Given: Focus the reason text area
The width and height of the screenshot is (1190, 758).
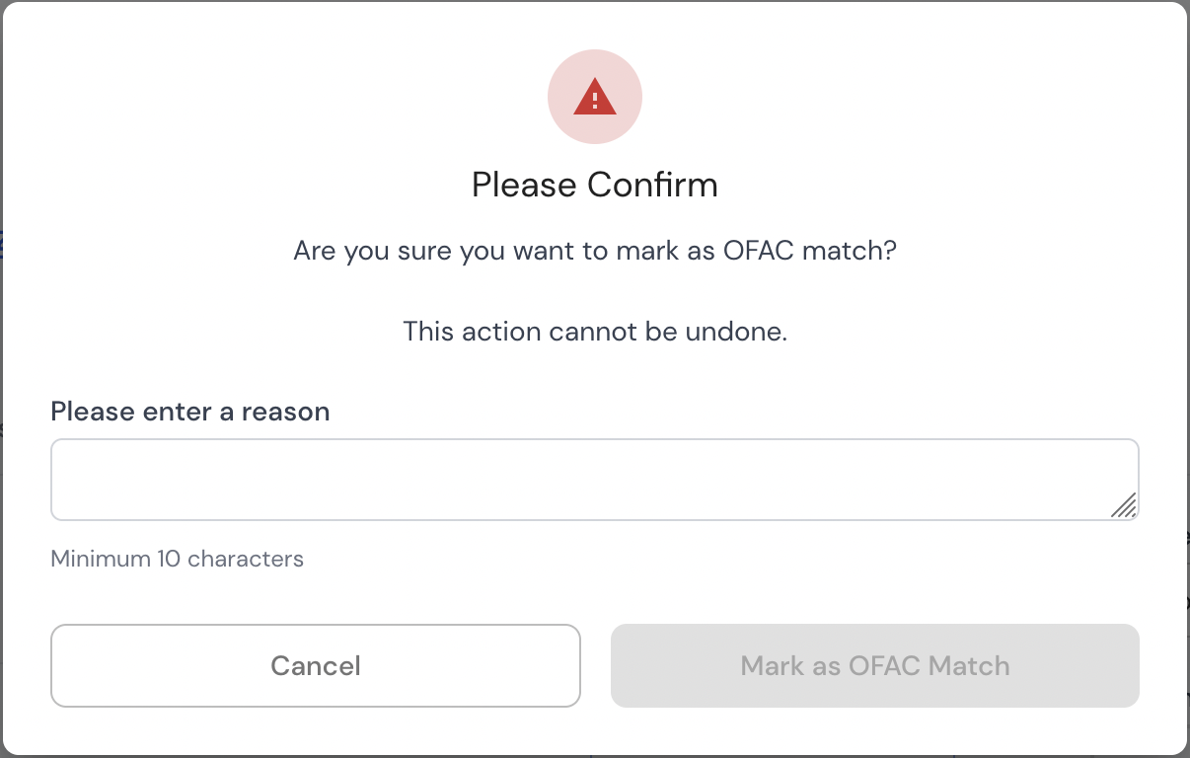Looking at the screenshot, I should (595, 480).
